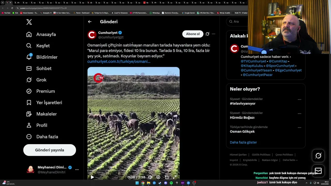Open the floating messages envelope button

318,171
